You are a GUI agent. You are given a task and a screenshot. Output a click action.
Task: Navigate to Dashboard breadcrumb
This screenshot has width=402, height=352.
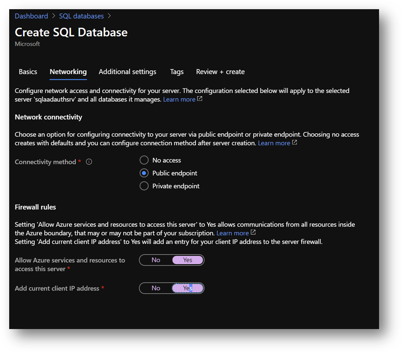click(x=31, y=16)
